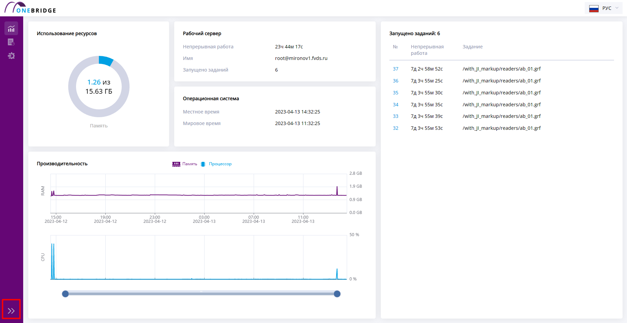Click the Непрерывная работа column header in tasks table

[x=427, y=50]
